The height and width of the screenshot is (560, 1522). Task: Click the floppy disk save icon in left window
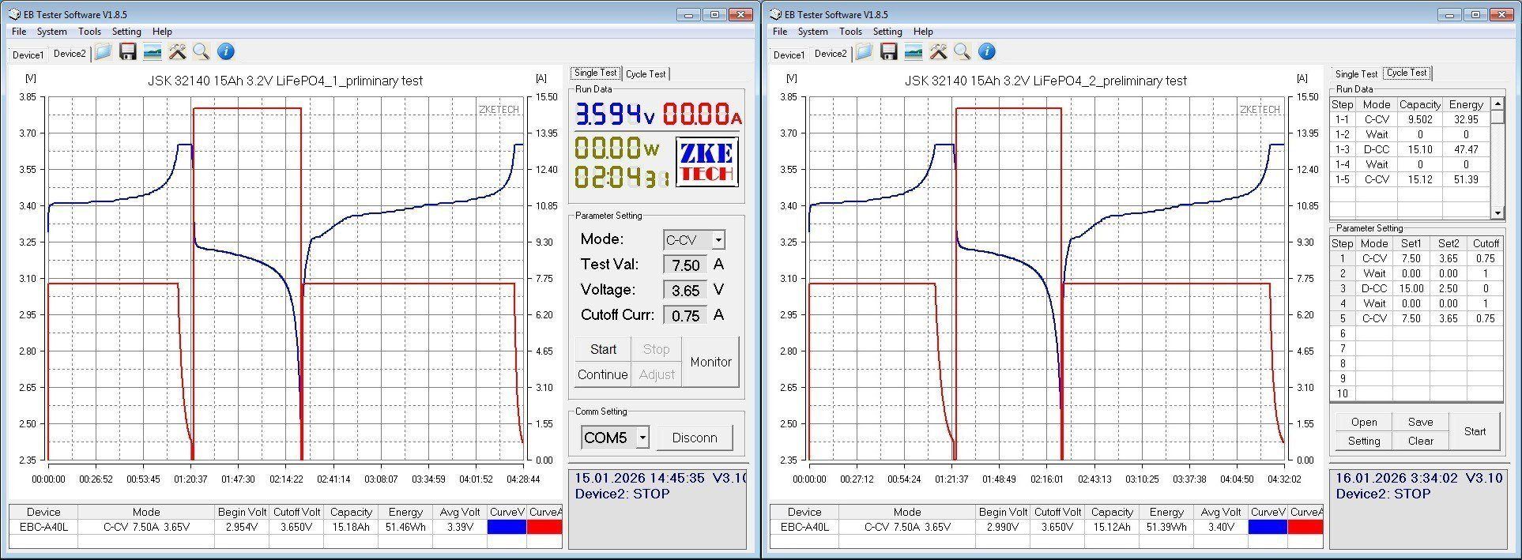pos(128,52)
